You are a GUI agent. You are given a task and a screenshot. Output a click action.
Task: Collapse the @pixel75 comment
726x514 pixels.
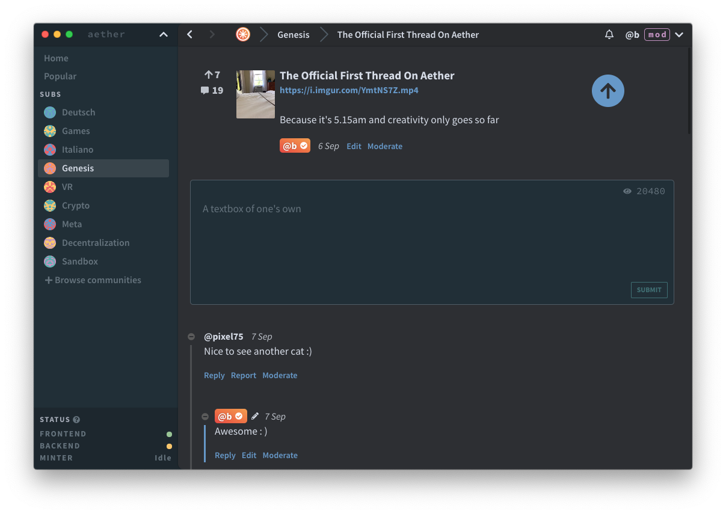(191, 337)
